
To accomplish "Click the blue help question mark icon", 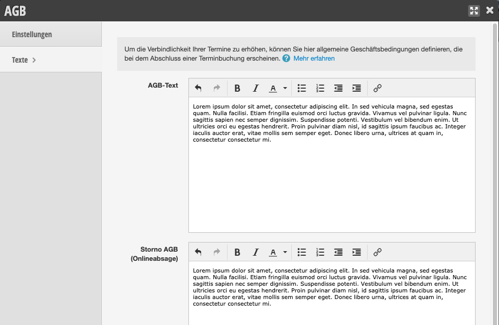I will (x=286, y=59).
